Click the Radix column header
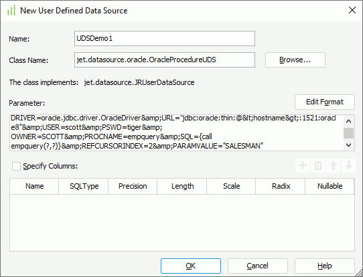Viewport: 363px width, 277px height. (x=281, y=186)
